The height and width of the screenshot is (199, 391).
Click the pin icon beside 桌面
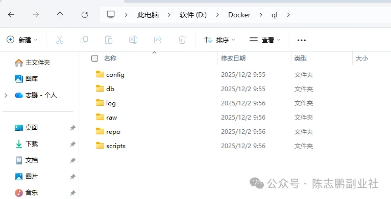click(72, 128)
